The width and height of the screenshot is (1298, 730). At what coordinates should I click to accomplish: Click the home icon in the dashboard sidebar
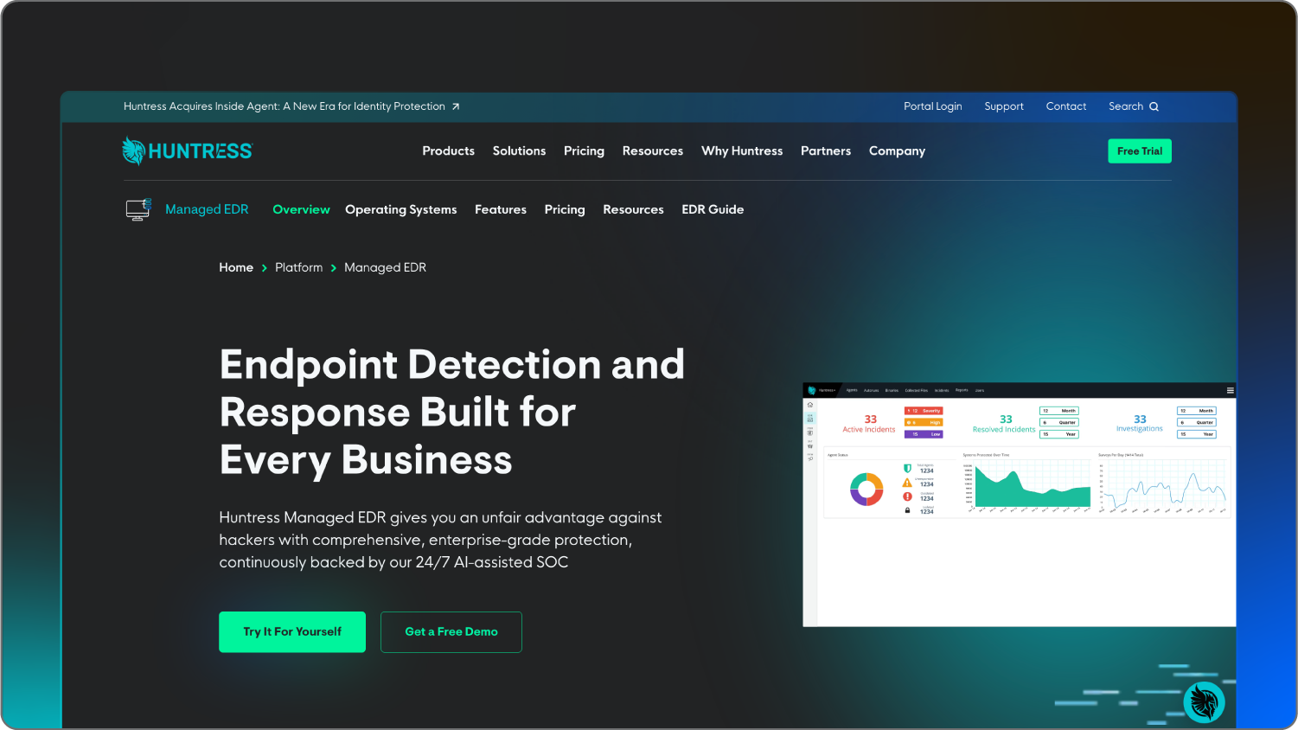coord(809,404)
